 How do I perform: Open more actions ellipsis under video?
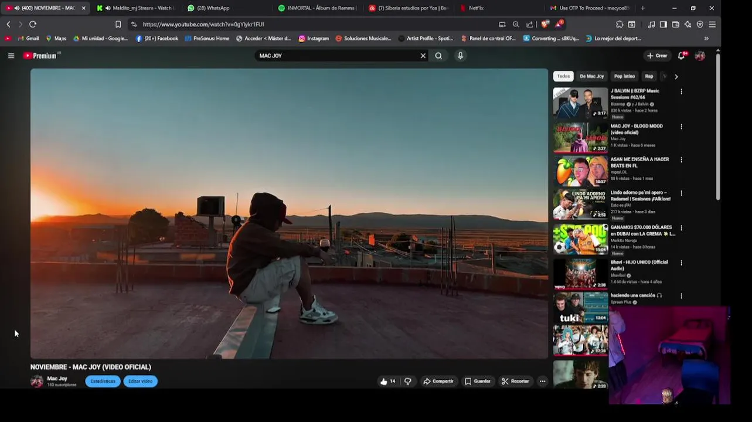coord(542,382)
